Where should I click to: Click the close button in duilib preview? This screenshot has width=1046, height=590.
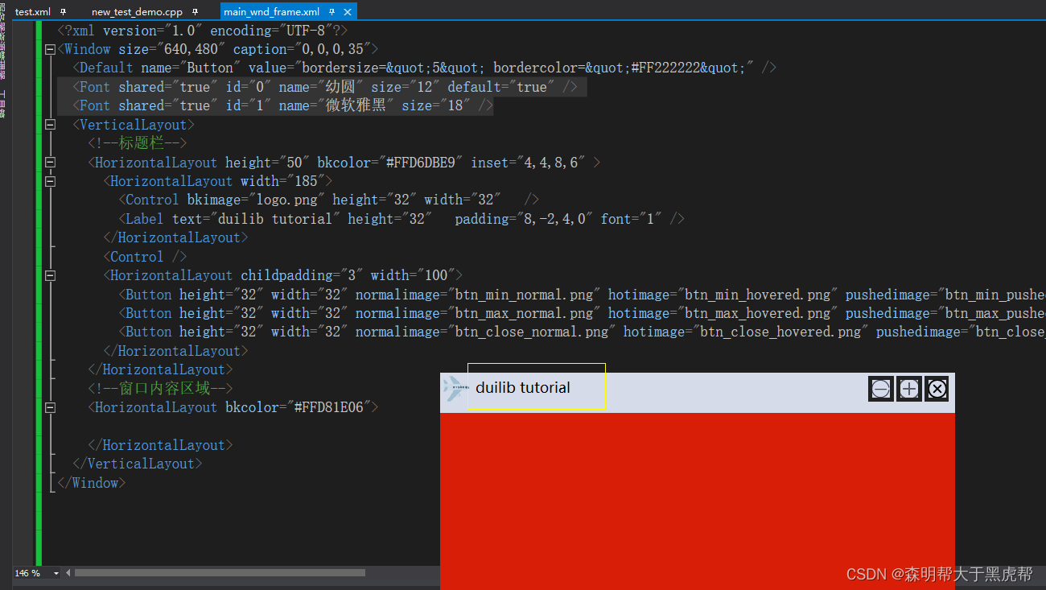pyautogui.click(x=937, y=389)
